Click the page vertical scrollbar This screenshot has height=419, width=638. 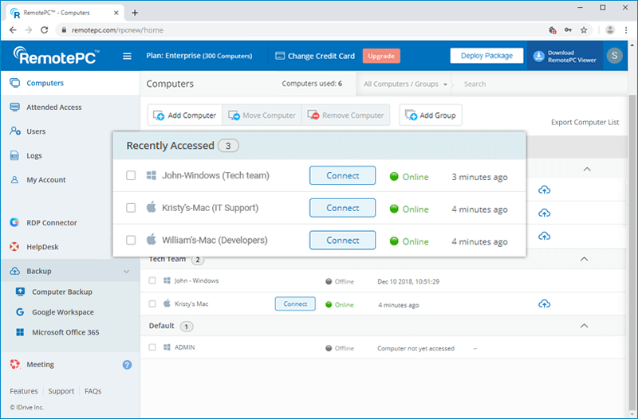[630, 239]
